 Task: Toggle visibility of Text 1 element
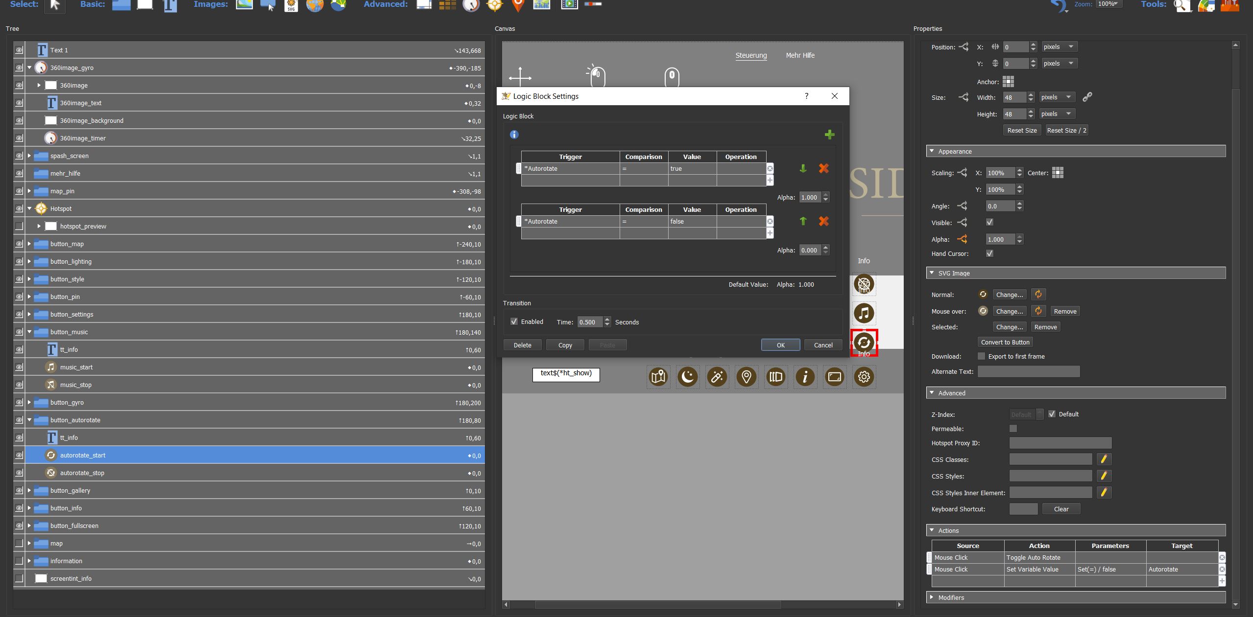tap(19, 50)
